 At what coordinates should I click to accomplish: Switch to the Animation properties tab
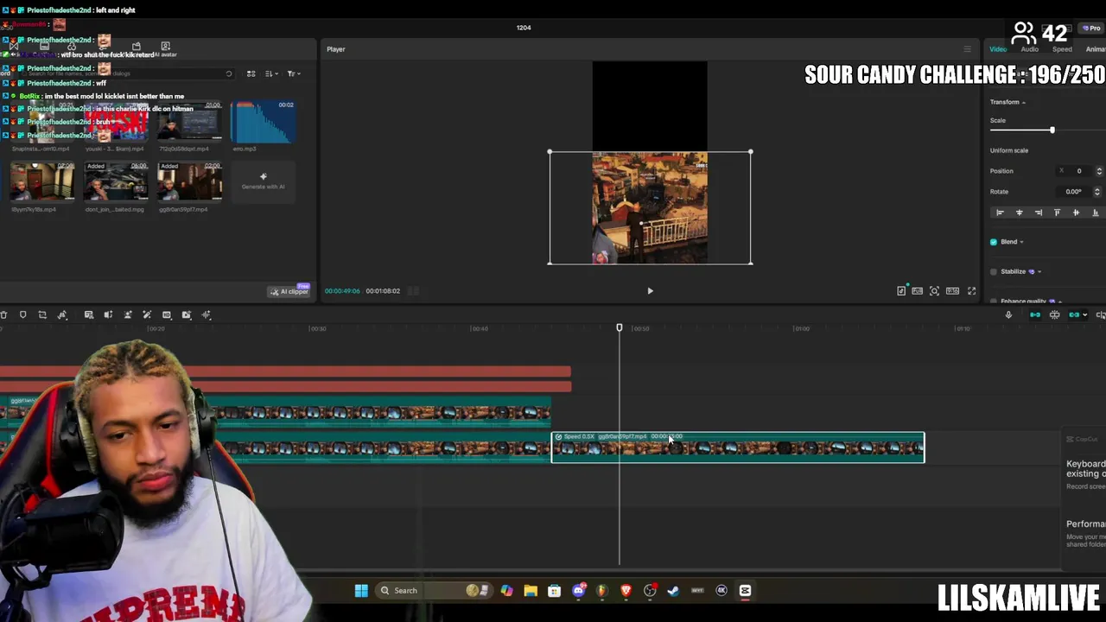point(1095,49)
